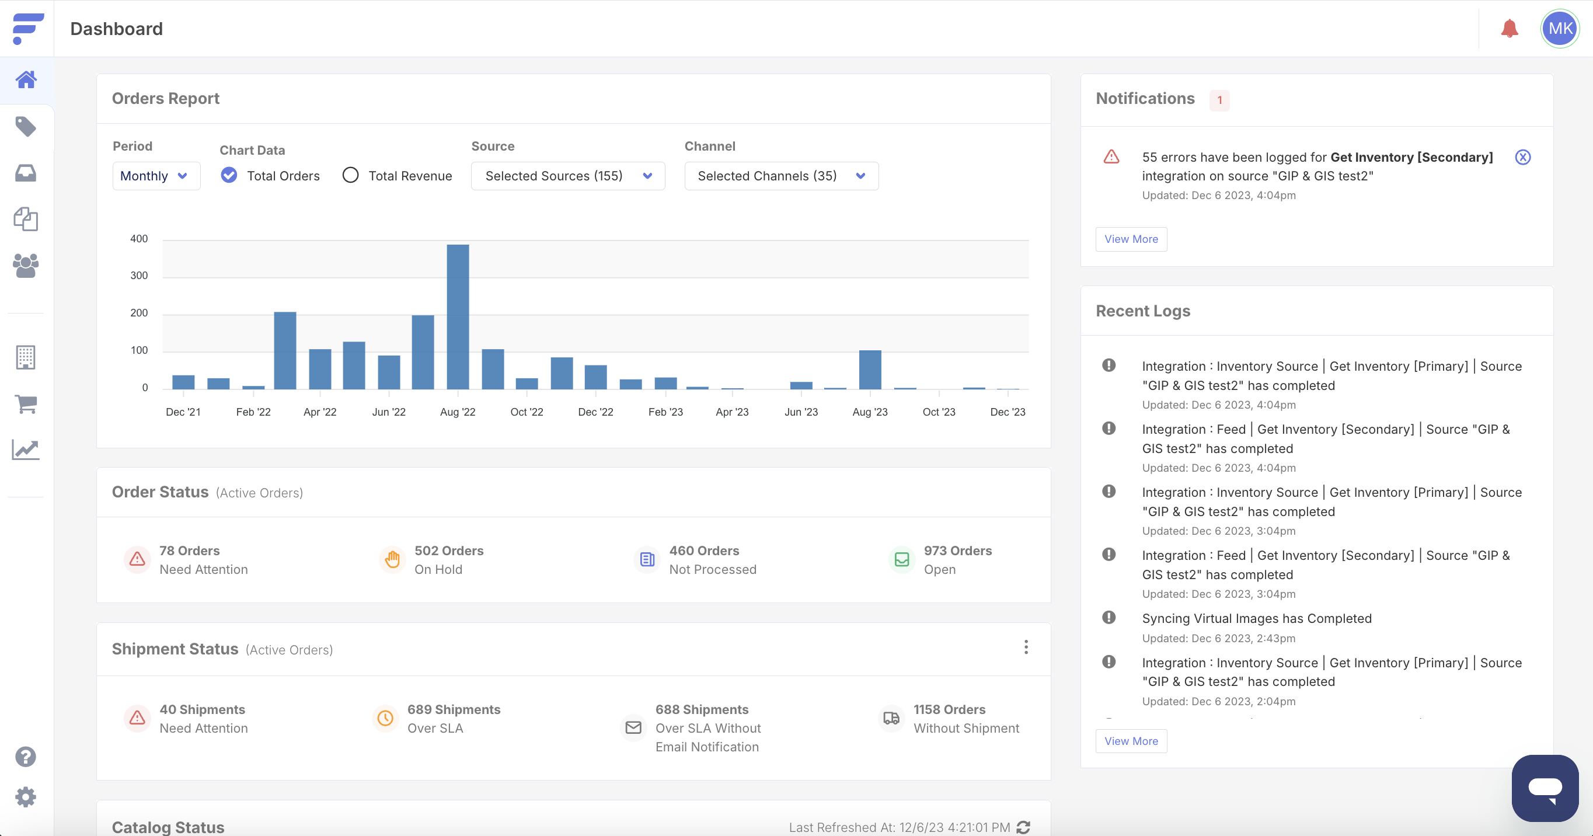1593x836 pixels.
Task: Click the app logo at top left
Action: point(28,29)
